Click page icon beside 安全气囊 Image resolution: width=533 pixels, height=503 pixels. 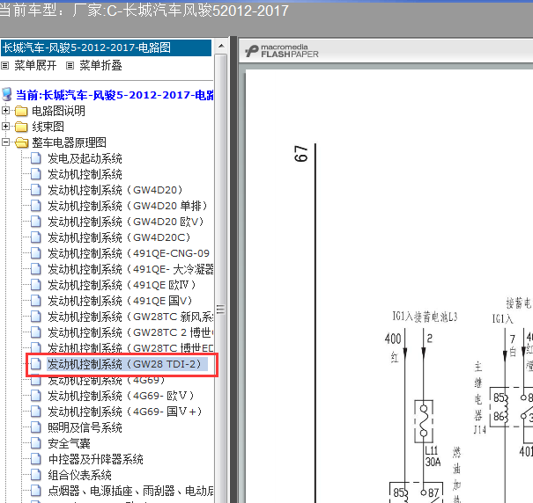(x=36, y=443)
